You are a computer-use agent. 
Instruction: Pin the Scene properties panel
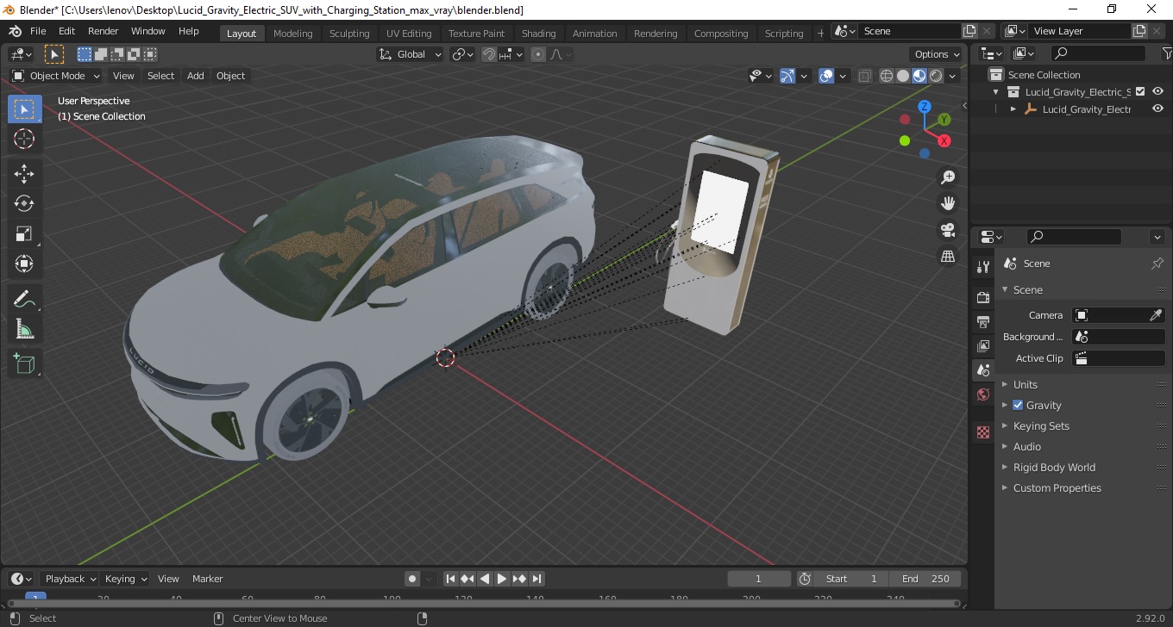coord(1157,264)
